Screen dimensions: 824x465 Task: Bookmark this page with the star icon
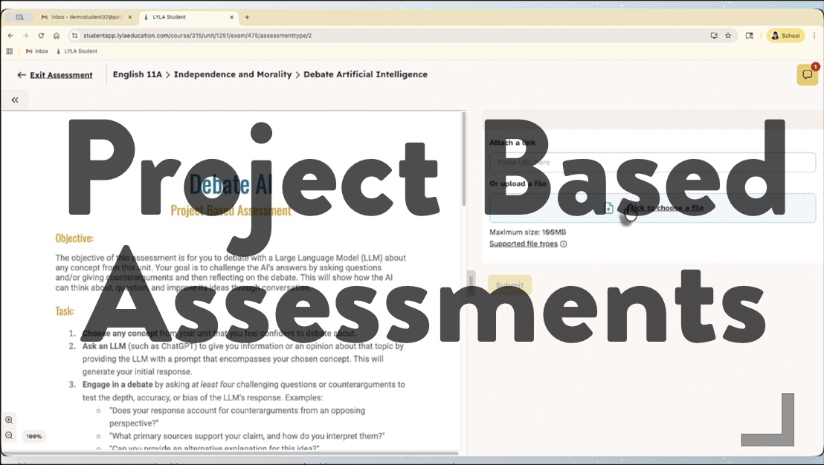point(728,36)
